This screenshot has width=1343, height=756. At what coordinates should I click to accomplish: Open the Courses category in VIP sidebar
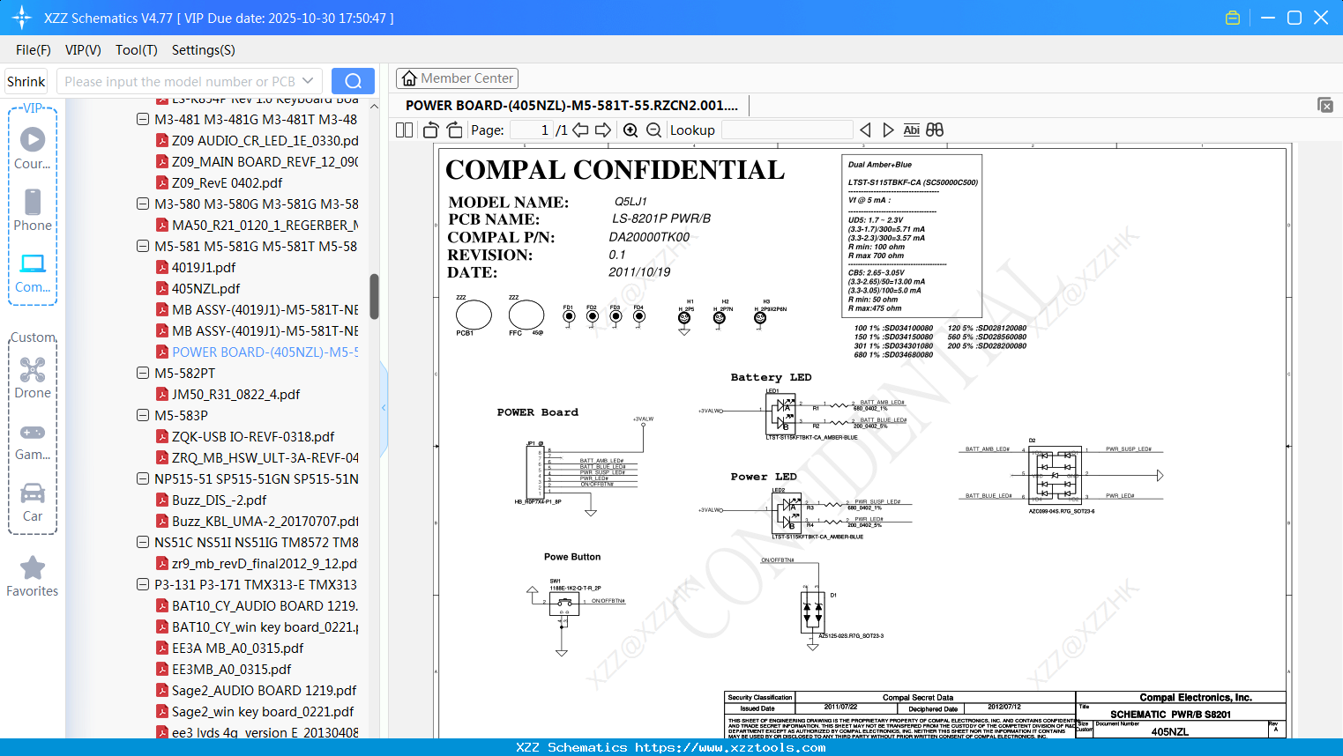[33, 149]
